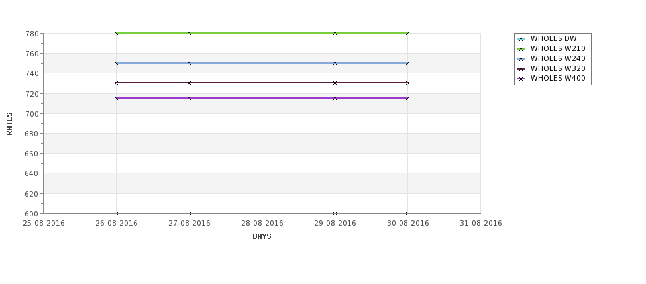
Task: Select the W240 data point on 30-08-2016
Action: click(x=408, y=63)
